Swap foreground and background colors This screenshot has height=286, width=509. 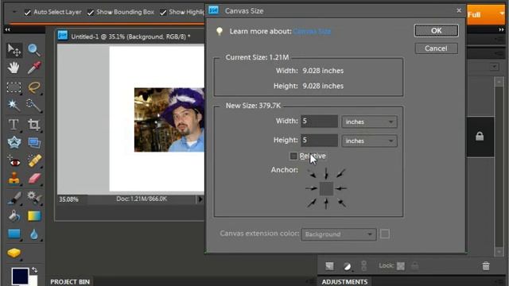tap(34, 270)
